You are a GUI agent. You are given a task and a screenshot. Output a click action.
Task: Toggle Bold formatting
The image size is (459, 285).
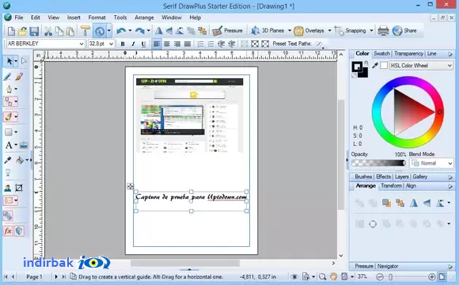(123, 44)
